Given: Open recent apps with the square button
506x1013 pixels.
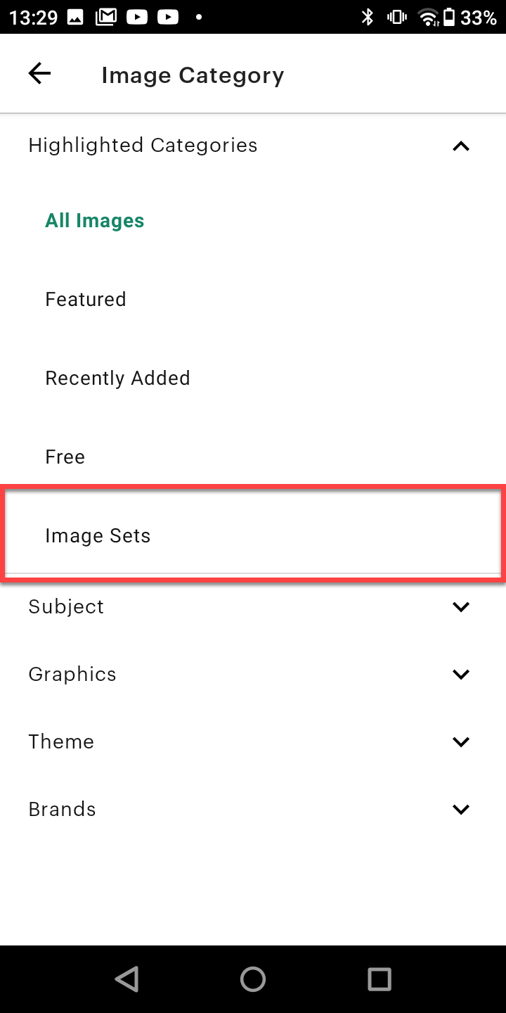Looking at the screenshot, I should coord(379,979).
